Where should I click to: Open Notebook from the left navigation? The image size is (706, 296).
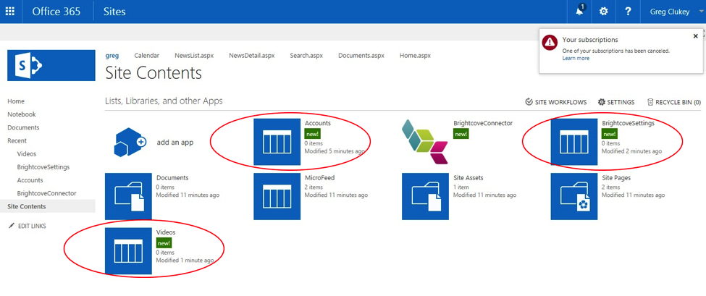21,114
